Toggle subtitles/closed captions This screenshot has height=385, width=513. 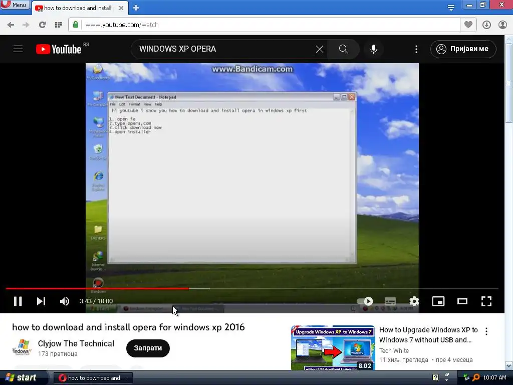tap(390, 301)
